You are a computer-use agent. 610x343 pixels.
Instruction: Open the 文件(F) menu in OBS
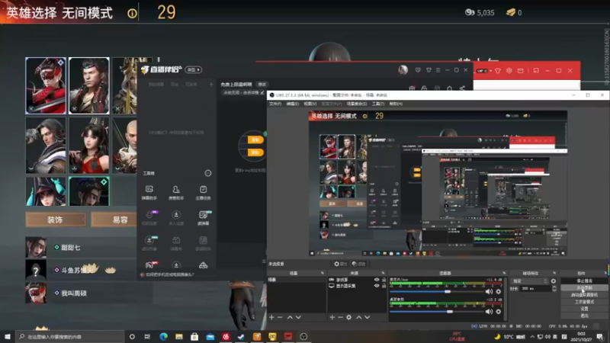(275, 104)
